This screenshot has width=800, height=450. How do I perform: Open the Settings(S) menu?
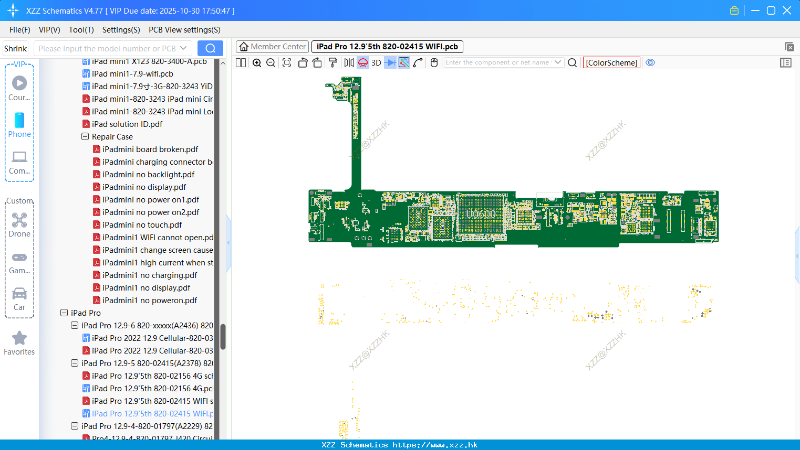click(x=121, y=30)
